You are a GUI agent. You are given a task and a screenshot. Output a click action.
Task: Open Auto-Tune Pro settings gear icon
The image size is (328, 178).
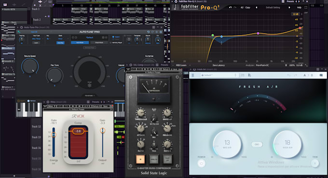(x=161, y=32)
